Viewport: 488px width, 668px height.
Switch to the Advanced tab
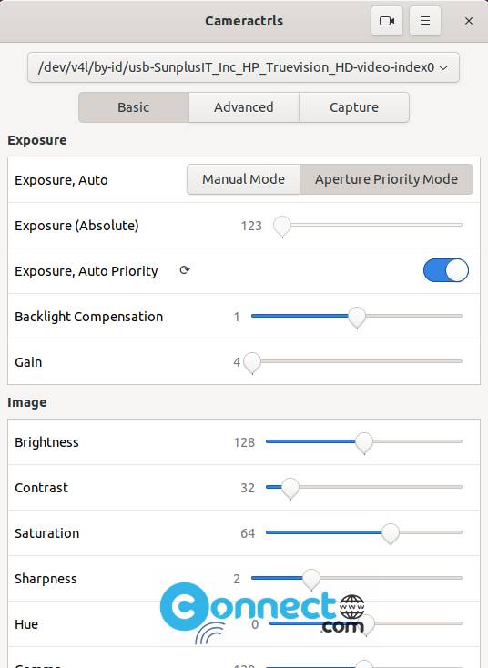click(244, 107)
